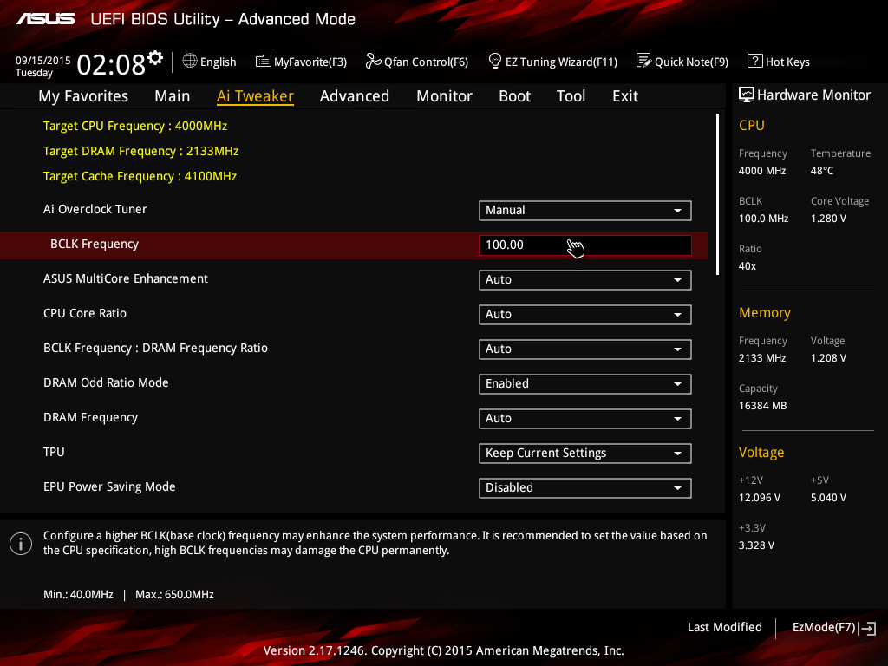
Task: Click the globe language icon
Action: (190, 61)
